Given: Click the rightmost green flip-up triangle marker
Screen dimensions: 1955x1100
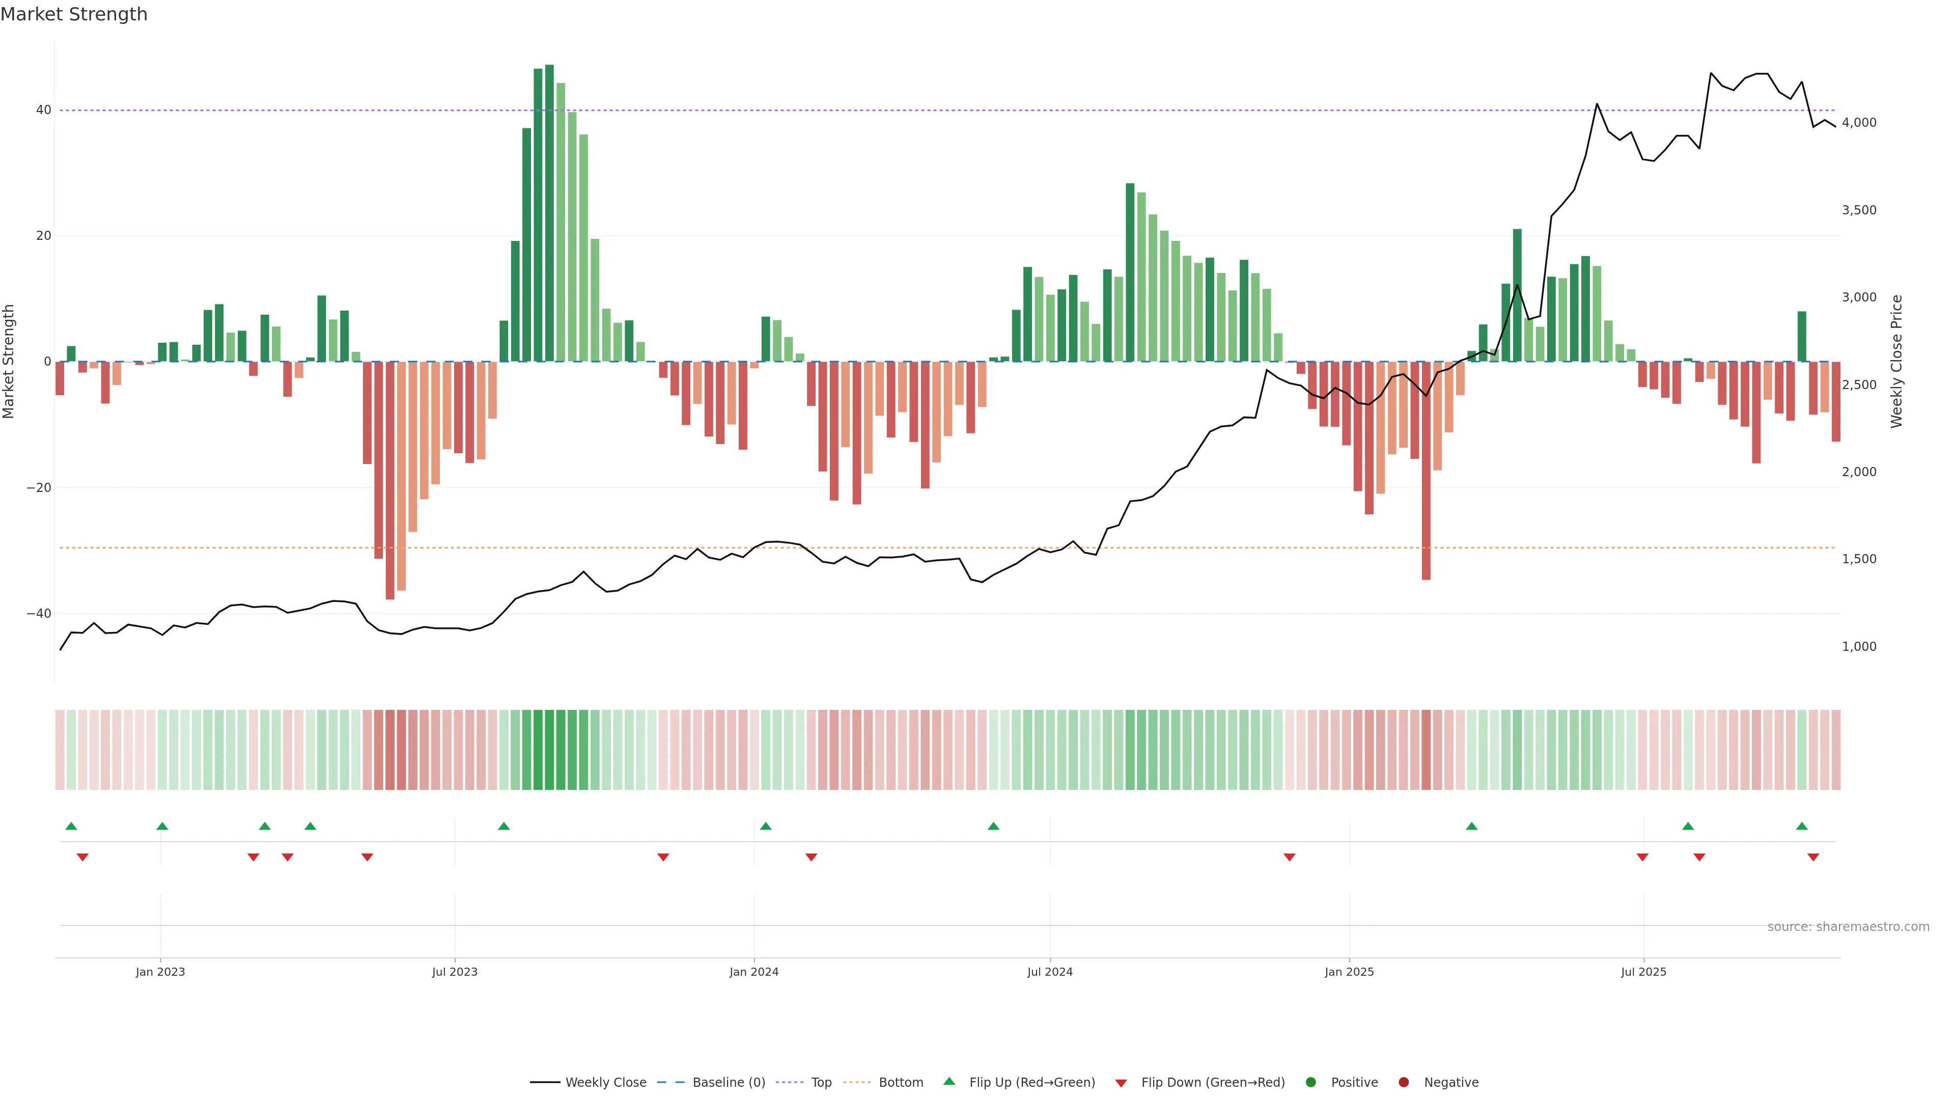Looking at the screenshot, I should coord(1802,826).
